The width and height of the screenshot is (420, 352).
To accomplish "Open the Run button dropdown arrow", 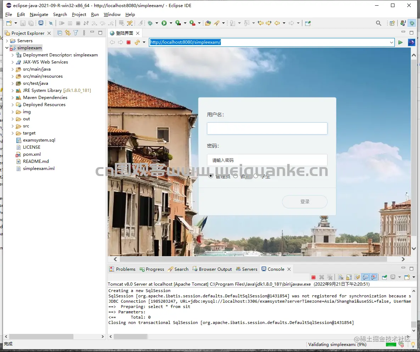I will 170,23.
